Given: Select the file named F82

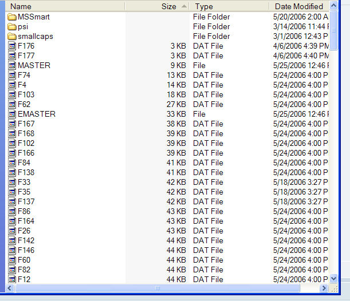Looking at the screenshot, I should click(x=24, y=270).
